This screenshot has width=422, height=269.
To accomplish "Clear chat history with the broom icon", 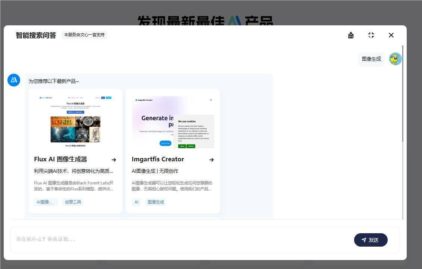I will tap(351, 35).
